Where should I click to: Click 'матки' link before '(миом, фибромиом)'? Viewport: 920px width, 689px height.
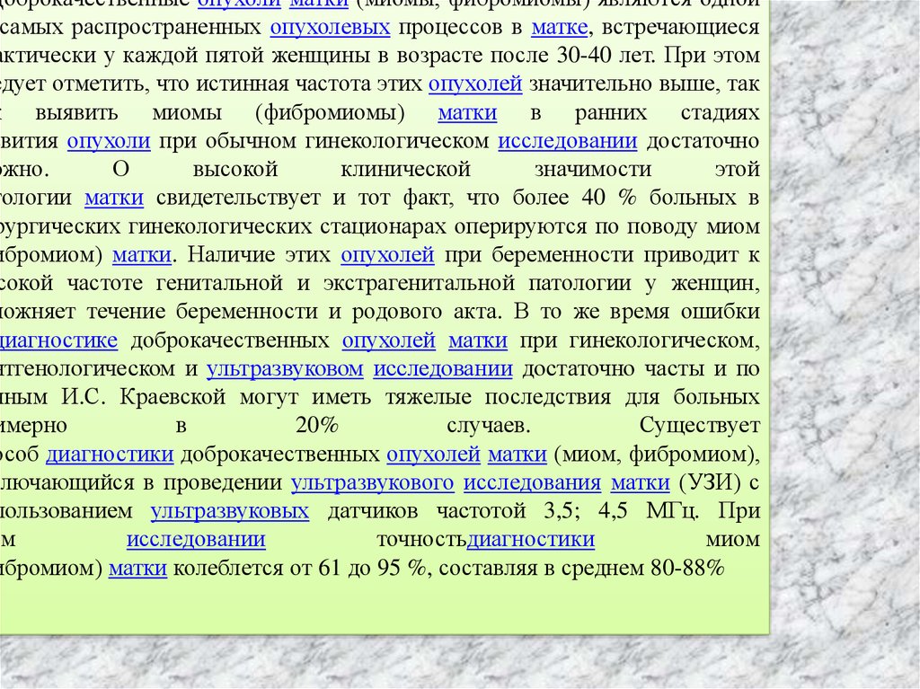coord(517,455)
